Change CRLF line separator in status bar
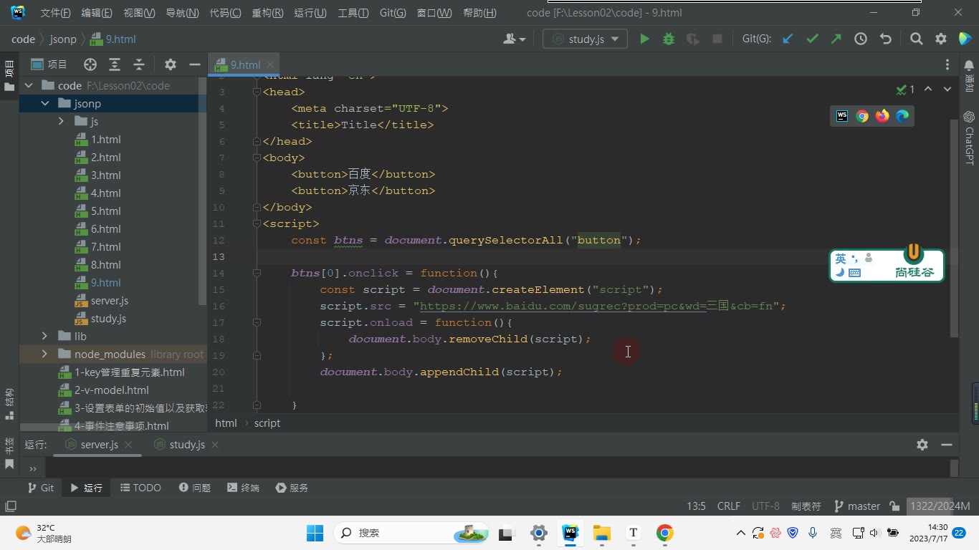Viewport: 979px width, 550px height. [x=729, y=506]
